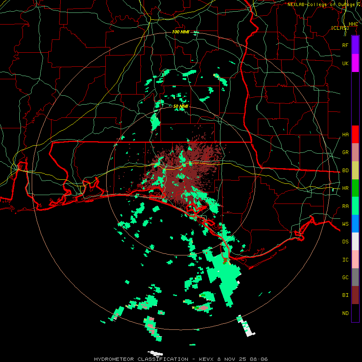The image size is (362, 362).
Task: Click the RA bright green legend swatch
Action: [355, 206]
